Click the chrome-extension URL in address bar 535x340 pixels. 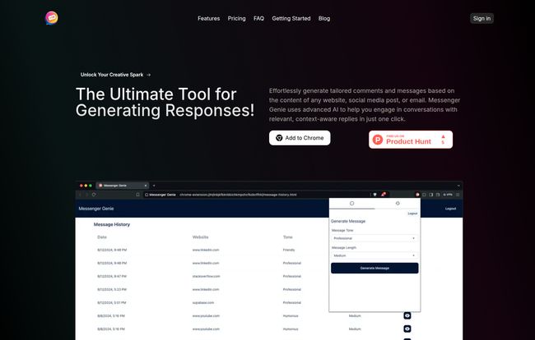[238, 195]
